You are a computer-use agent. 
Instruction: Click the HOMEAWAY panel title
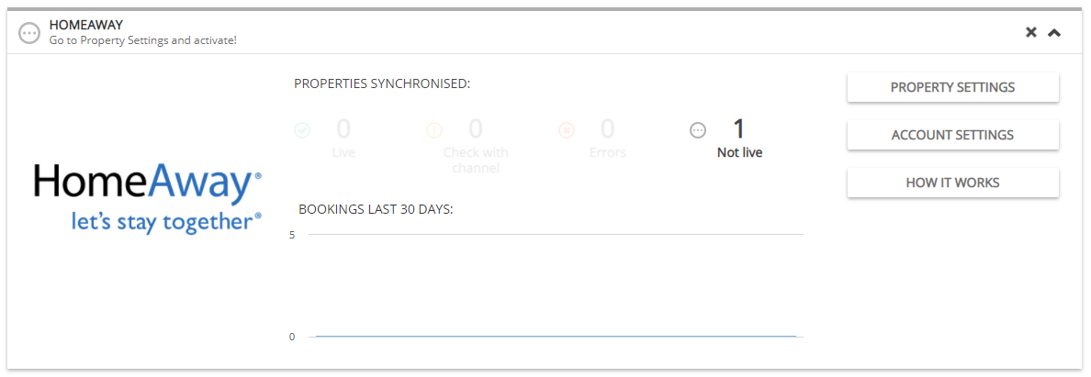point(86,25)
